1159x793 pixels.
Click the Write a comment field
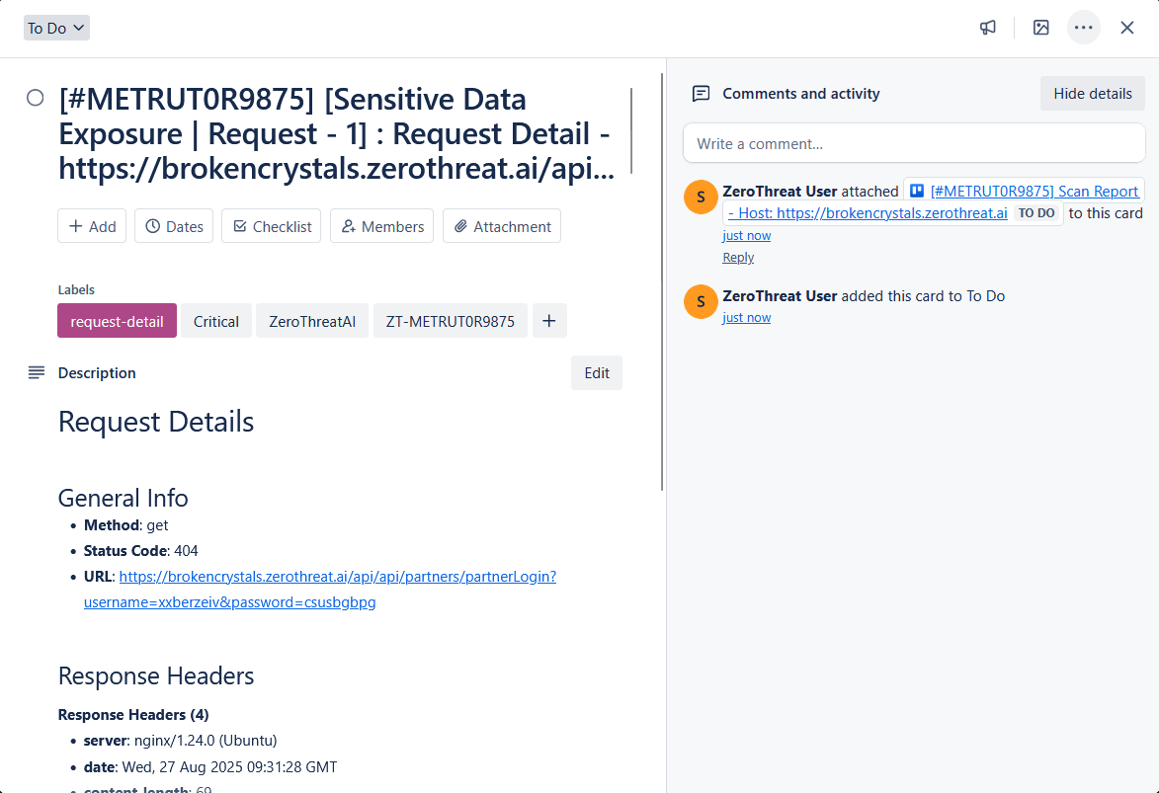coord(913,143)
